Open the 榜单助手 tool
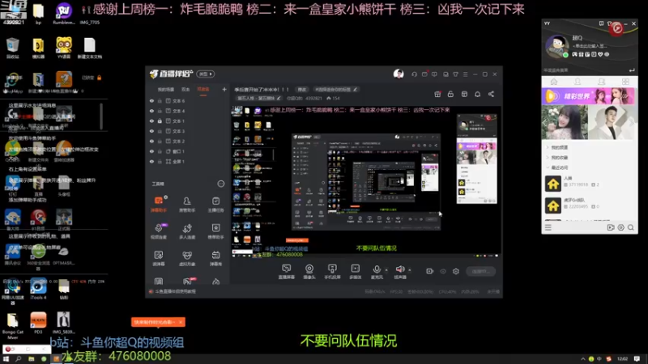The width and height of the screenshot is (648, 364). coord(215,231)
